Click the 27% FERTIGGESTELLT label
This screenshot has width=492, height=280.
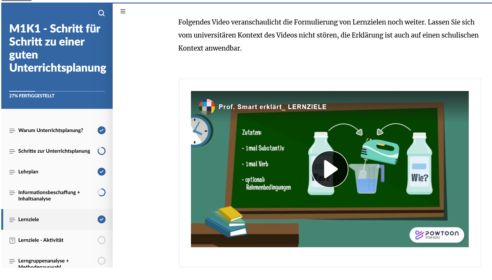click(32, 96)
